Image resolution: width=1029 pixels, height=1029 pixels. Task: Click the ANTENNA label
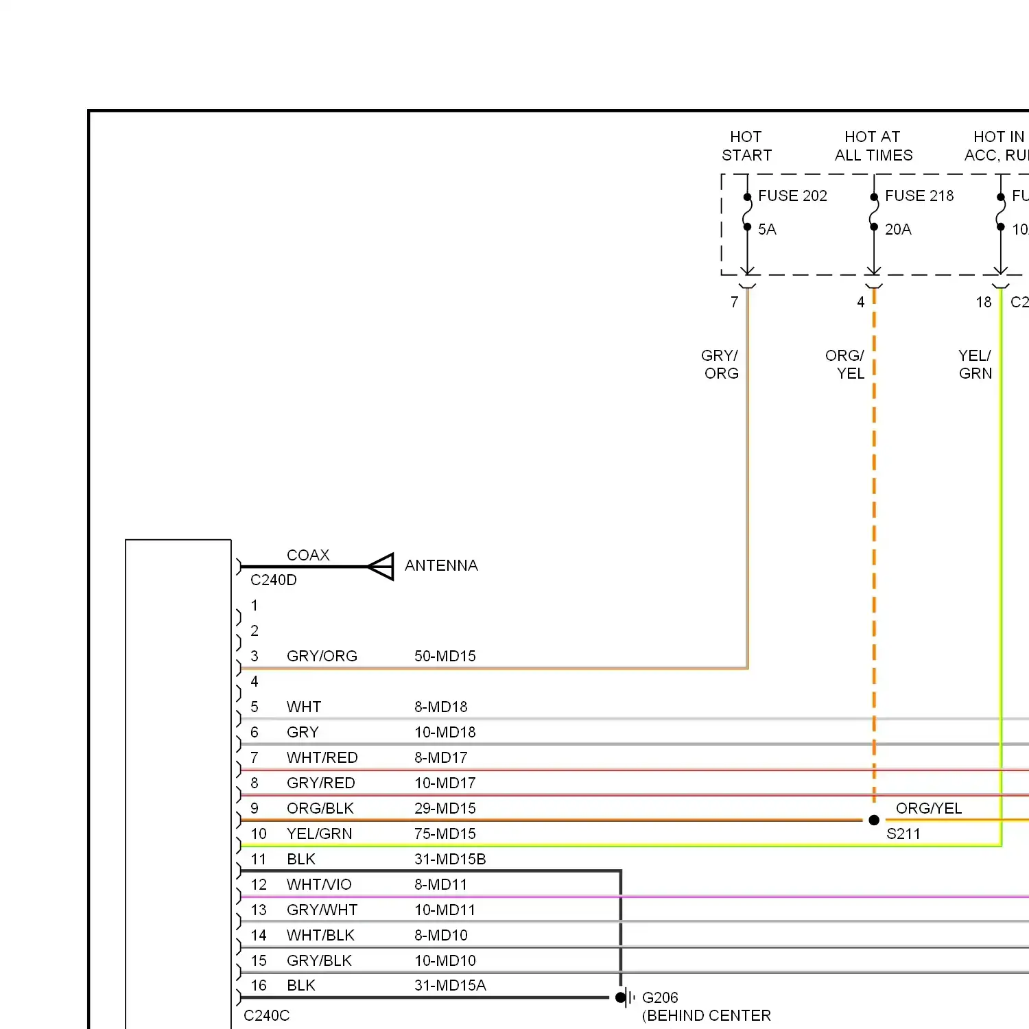tap(441, 565)
